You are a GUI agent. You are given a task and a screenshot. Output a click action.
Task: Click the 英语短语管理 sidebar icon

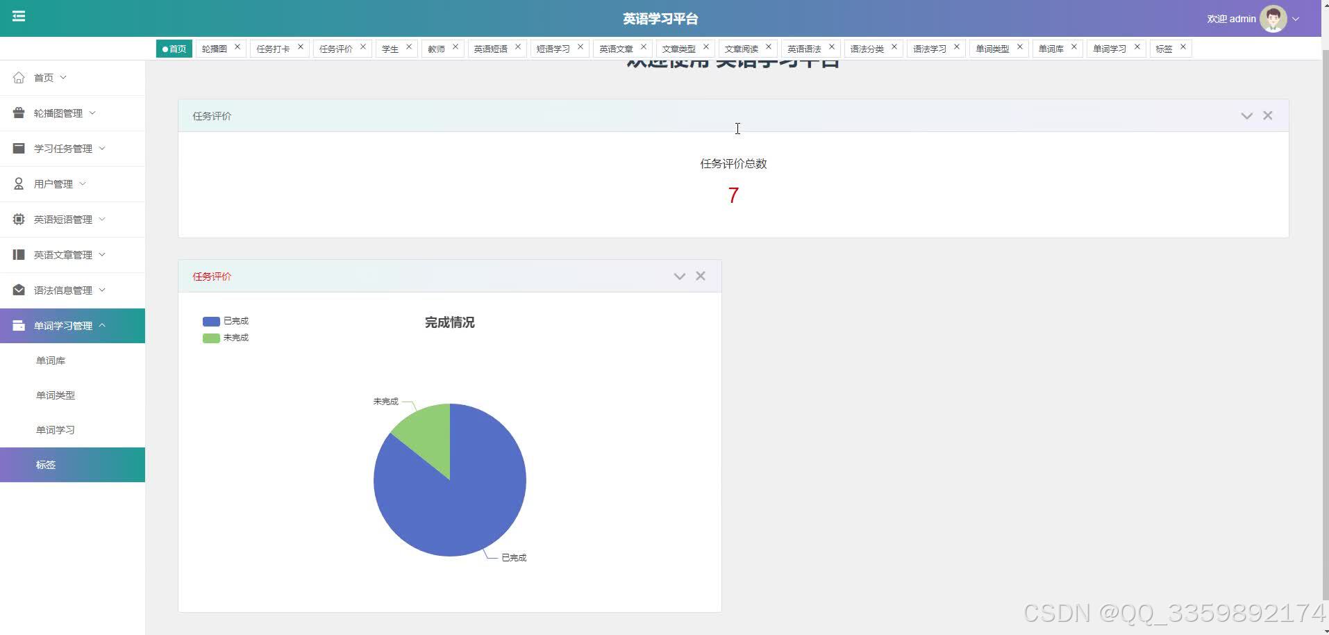click(x=19, y=219)
